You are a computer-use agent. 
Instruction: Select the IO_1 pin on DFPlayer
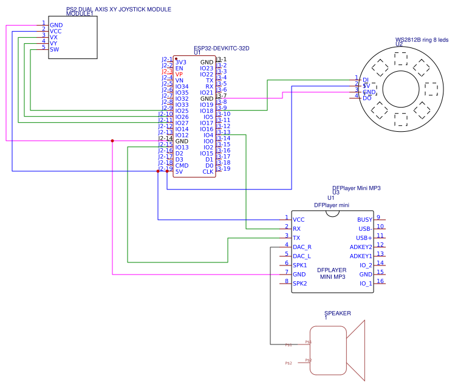pyautogui.click(x=366, y=284)
